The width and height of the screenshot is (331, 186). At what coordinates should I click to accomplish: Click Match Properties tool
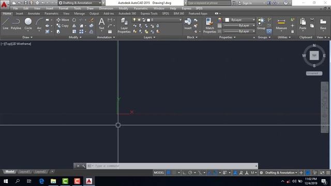[209, 25]
